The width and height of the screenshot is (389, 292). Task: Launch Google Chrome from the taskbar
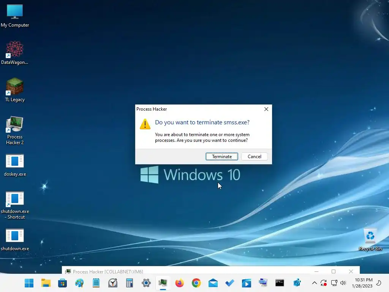tap(196, 283)
